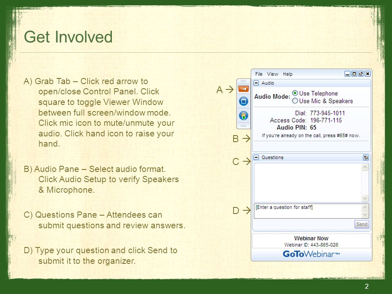Click the question input up scroll arrow
392x294 pixels.
365,207
